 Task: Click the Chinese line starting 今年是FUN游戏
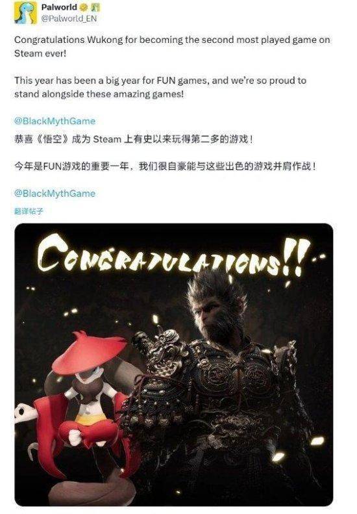[x=165, y=166]
